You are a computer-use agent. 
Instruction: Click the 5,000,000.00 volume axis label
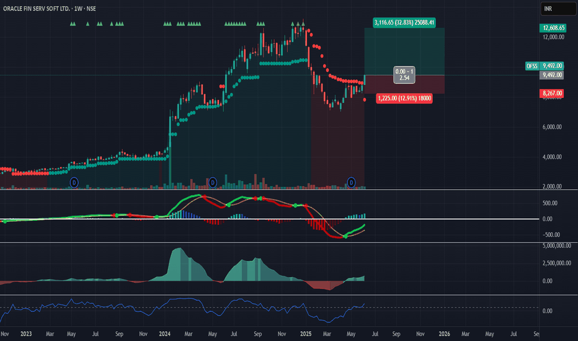(557, 246)
